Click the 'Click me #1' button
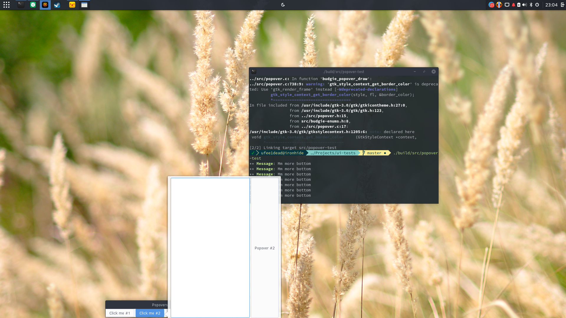566x318 pixels. coord(120,313)
